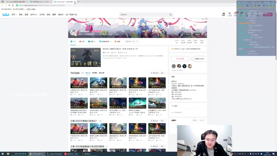
Task: Open video #173 thumbnail in TA的视频
Action: click(x=98, y=83)
